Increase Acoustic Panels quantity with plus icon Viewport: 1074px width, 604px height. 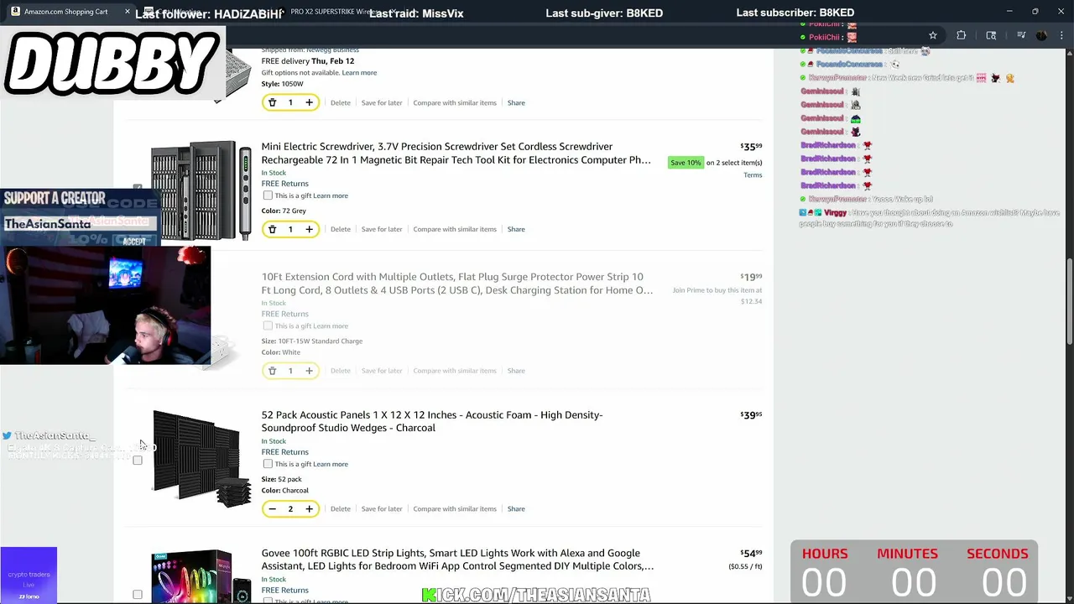point(309,508)
